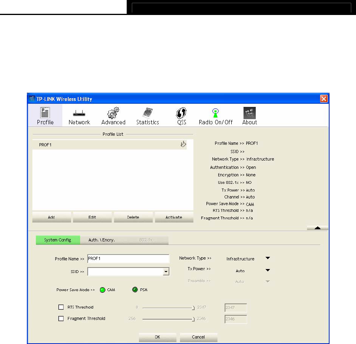Screen dimensions: 356x344
Task: Open the Advanced settings gear icon
Action: 113,113
